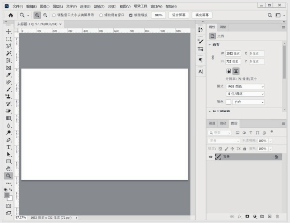
Task: Select the Move tool
Action: 9,32
